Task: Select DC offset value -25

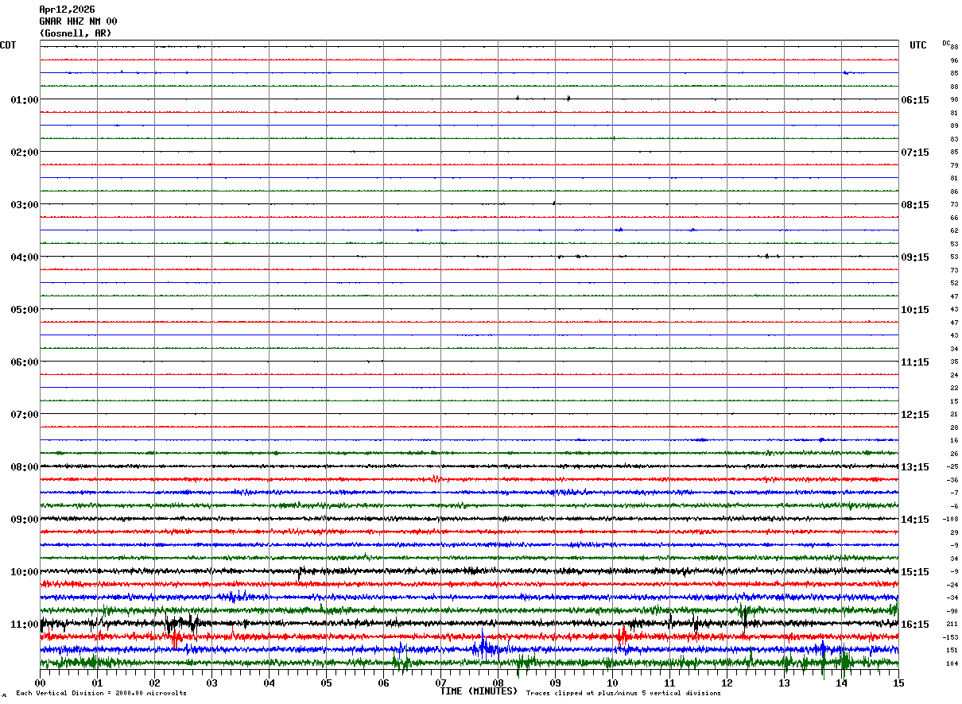Action: pyautogui.click(x=952, y=466)
